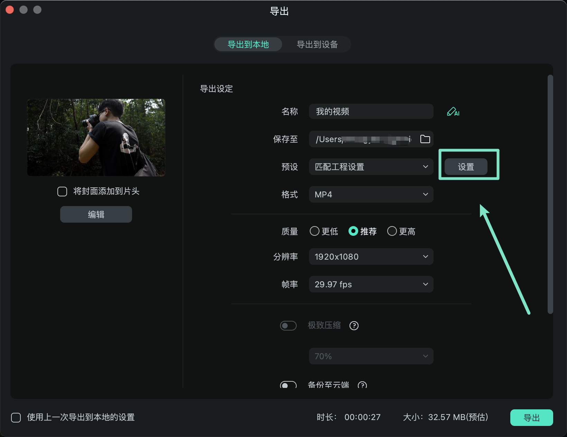Viewport: 567px width, 437px height.
Task: Open the 70% compression level dropdown
Action: 371,356
